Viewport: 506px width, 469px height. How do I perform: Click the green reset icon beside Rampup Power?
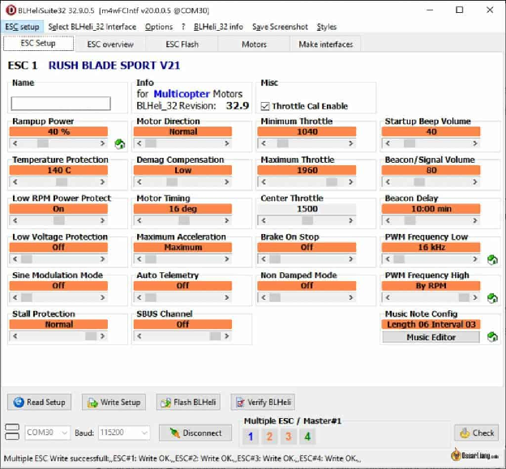coord(120,143)
